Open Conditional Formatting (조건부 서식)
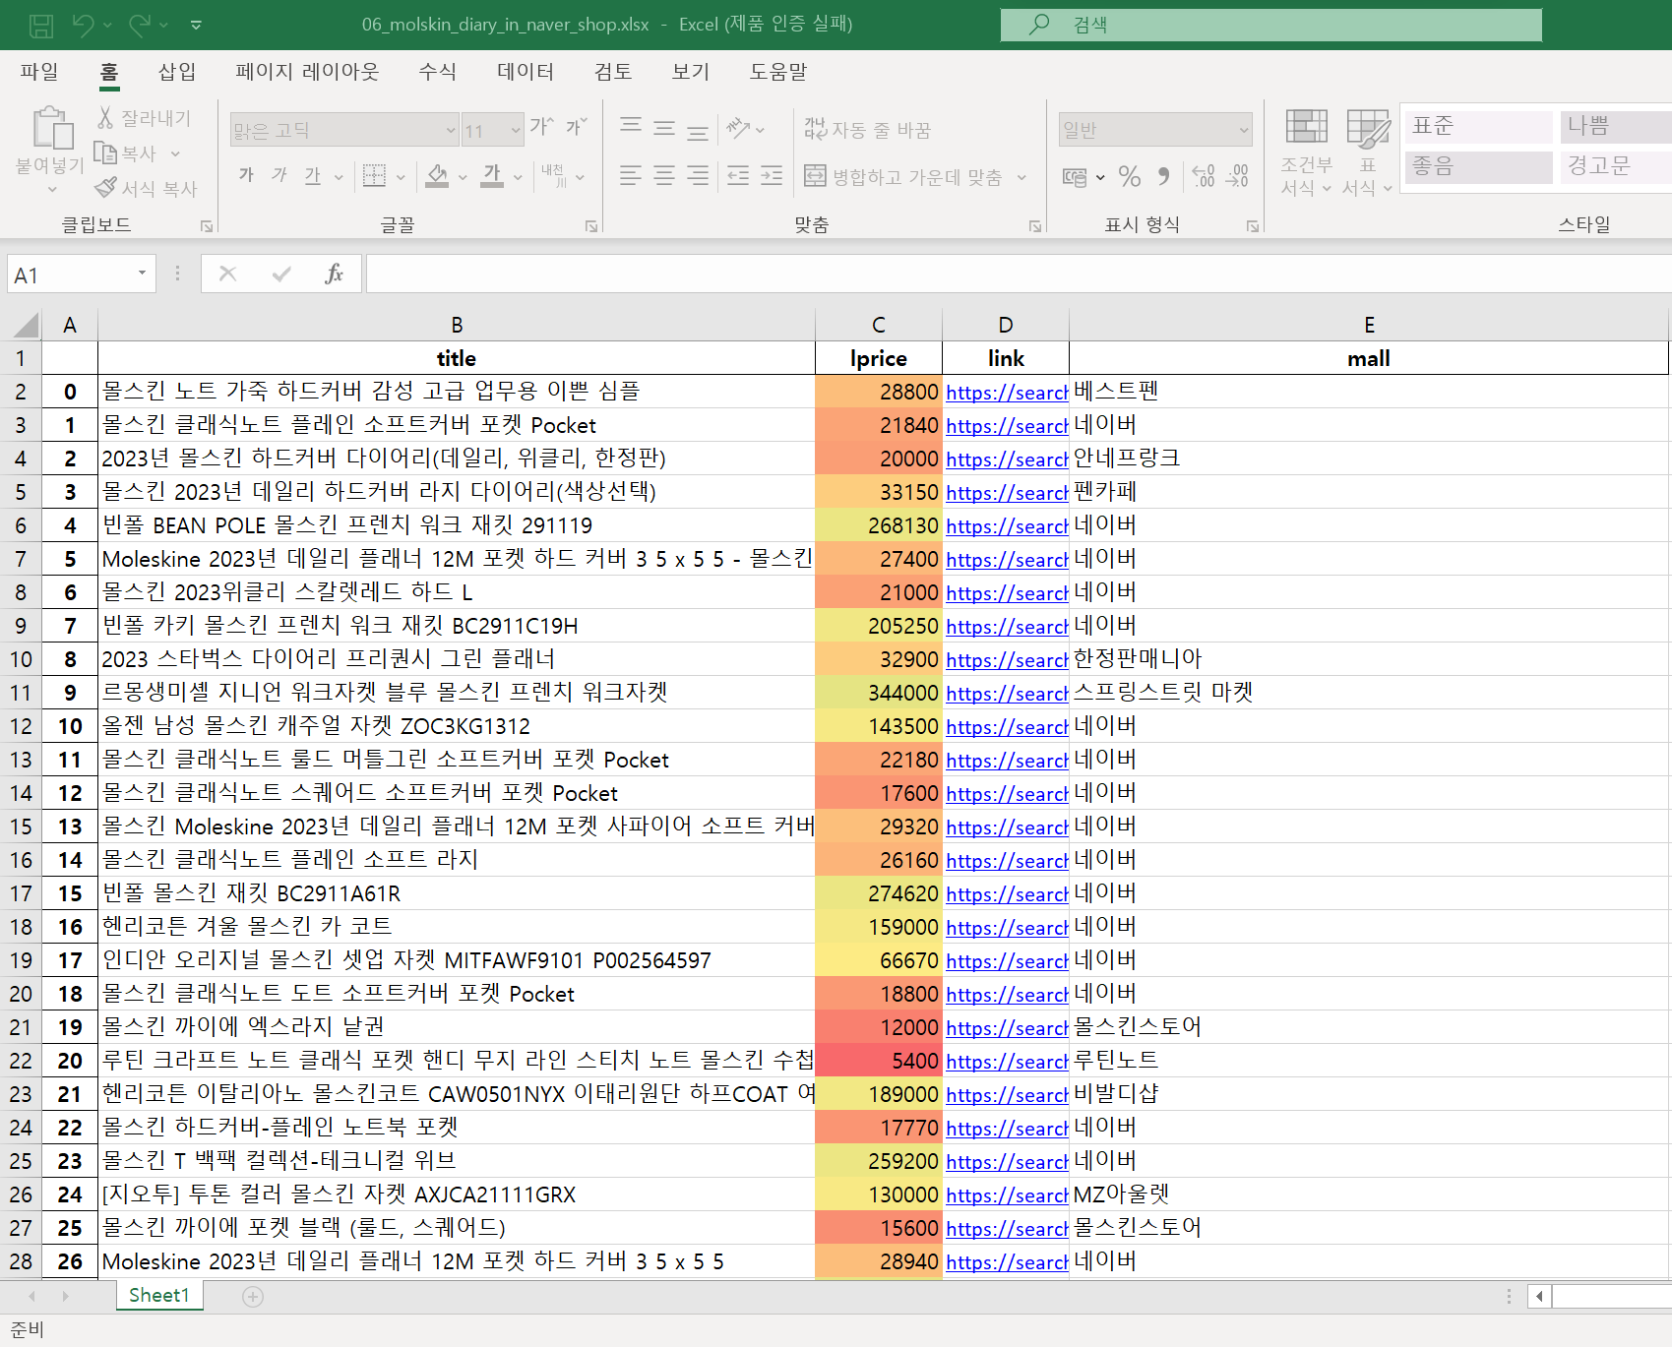1672x1347 pixels. coord(1306,152)
